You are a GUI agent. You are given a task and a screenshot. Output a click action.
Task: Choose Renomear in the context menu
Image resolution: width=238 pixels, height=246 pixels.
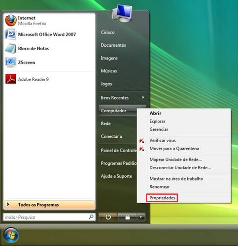(159, 186)
